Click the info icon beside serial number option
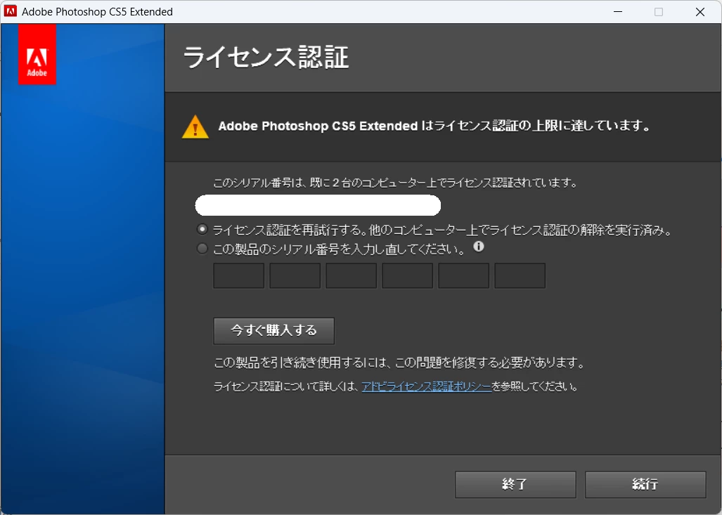 pyautogui.click(x=479, y=246)
